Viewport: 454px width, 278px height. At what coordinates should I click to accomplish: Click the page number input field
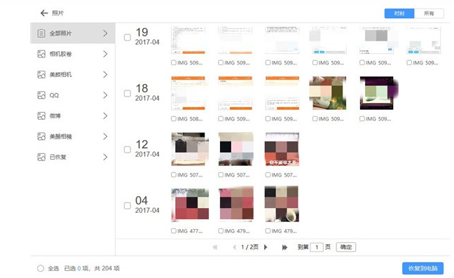click(317, 247)
